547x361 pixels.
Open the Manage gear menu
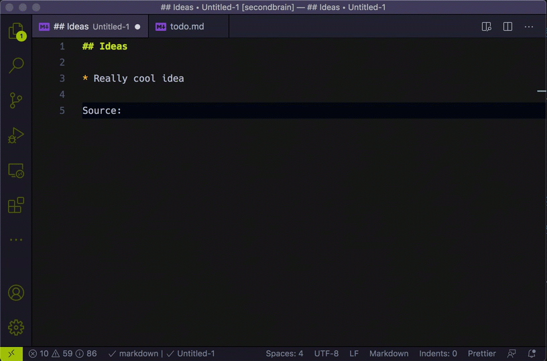pos(16,328)
